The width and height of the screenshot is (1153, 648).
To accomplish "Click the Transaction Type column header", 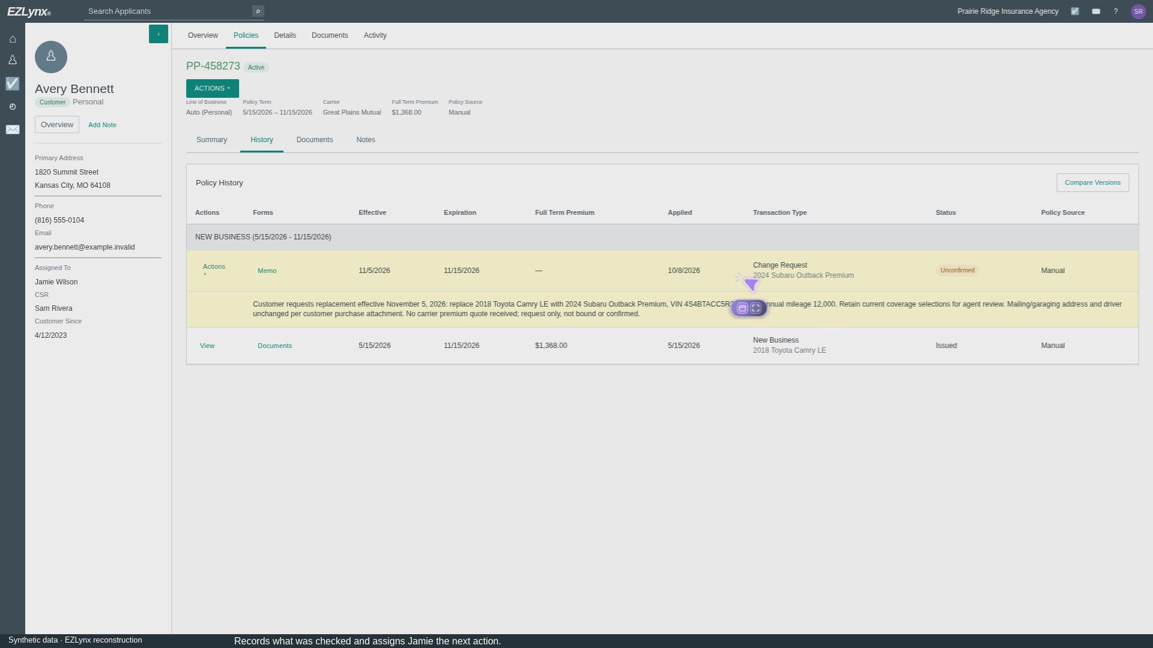I will click(780, 213).
